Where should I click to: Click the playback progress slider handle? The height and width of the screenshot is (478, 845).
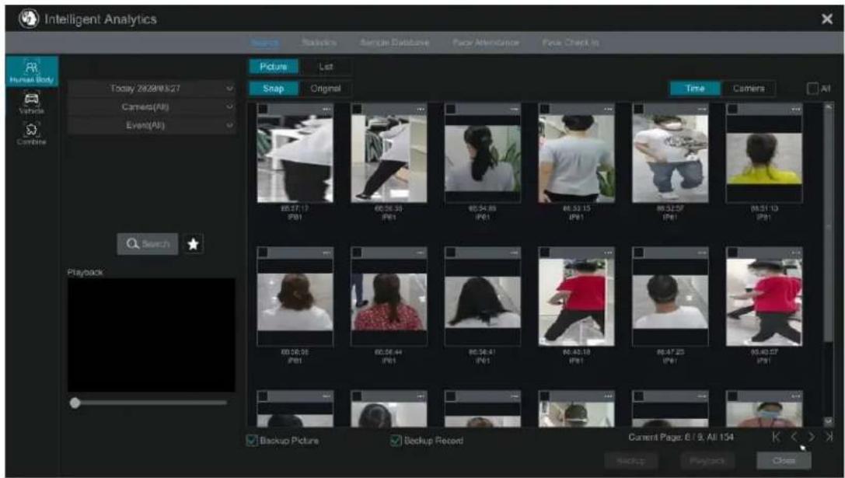coord(75,403)
